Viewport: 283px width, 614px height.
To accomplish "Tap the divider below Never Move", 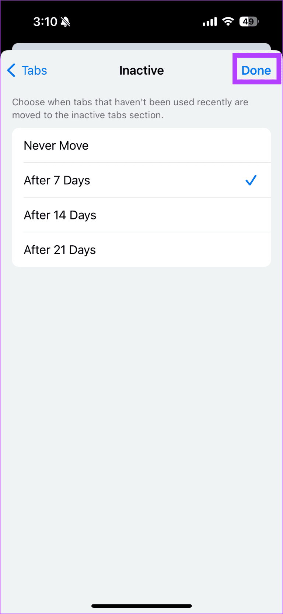I will point(147,163).
